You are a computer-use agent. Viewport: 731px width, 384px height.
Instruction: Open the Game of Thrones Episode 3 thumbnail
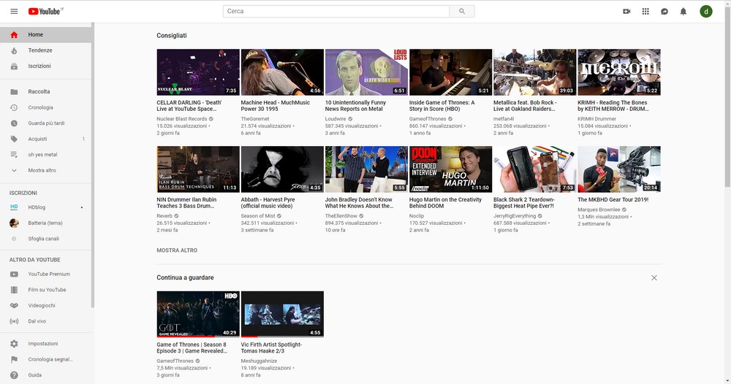pyautogui.click(x=198, y=314)
